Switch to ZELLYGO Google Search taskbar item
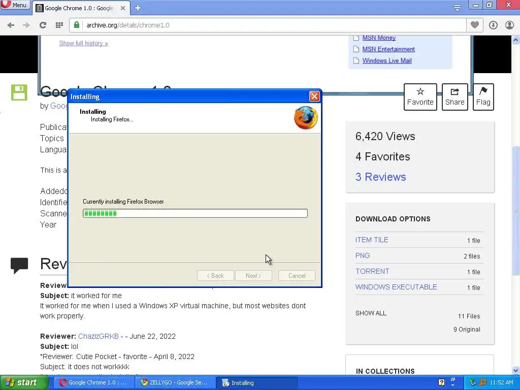The height and width of the screenshot is (390, 520). [175, 382]
